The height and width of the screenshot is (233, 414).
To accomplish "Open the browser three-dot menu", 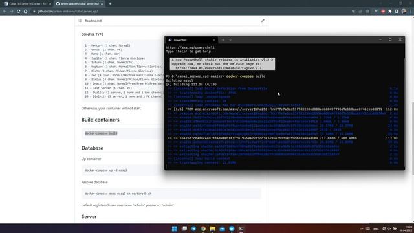I will [x=411, y=12].
